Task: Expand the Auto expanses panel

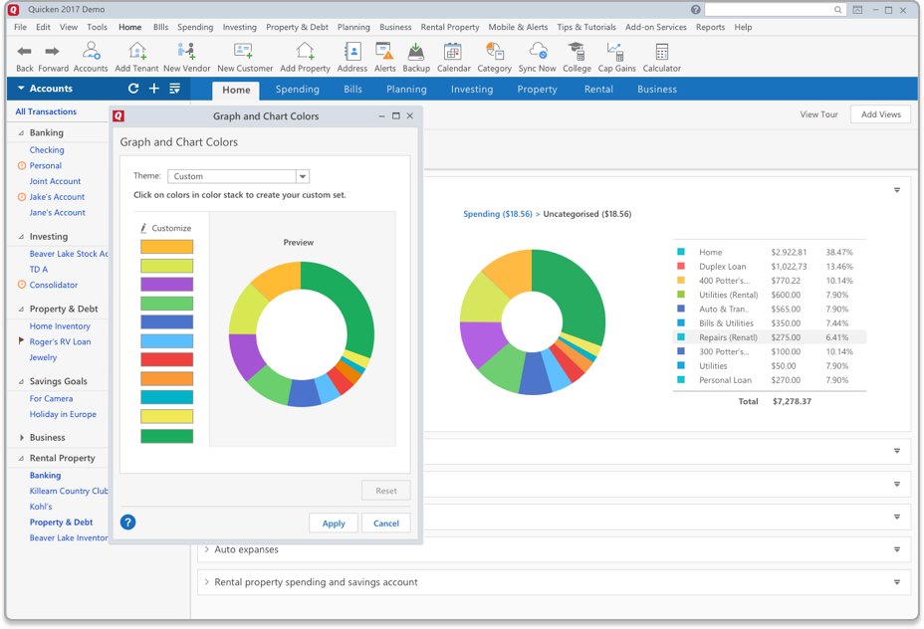Action: (x=207, y=549)
